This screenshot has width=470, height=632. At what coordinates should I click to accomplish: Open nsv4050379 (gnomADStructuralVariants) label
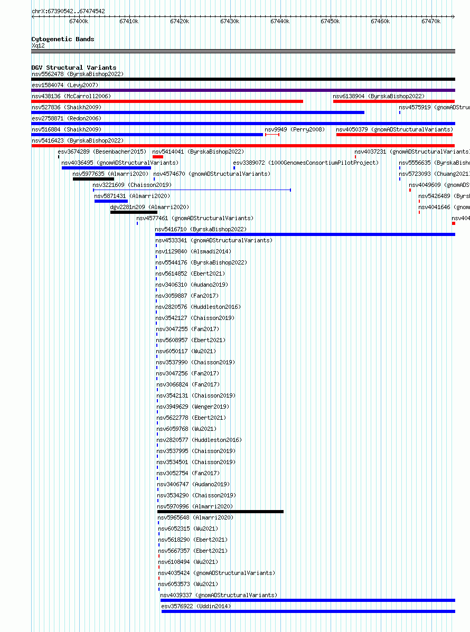click(394, 129)
